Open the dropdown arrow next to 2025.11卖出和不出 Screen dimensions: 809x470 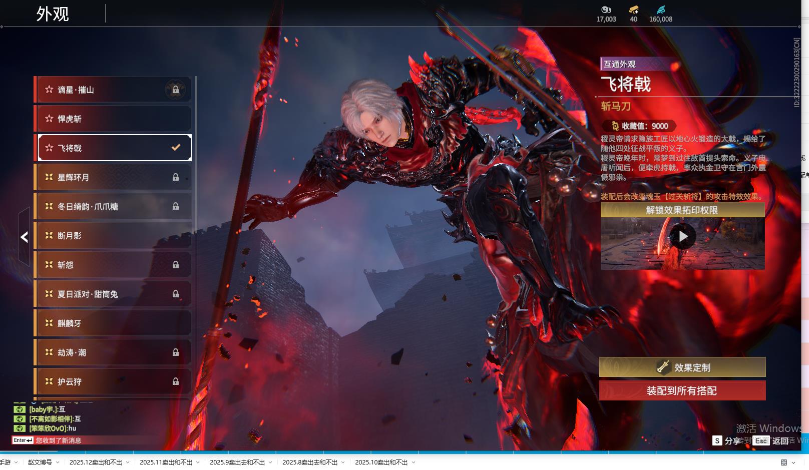198,462
